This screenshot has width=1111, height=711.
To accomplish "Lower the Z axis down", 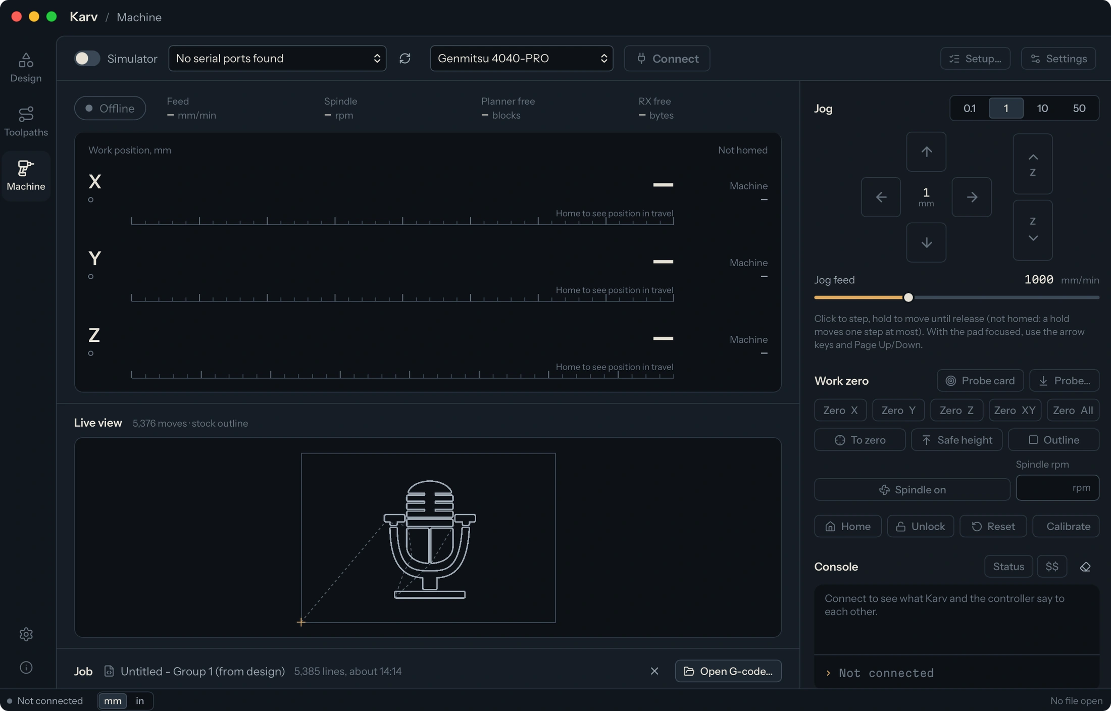I will click(1033, 230).
